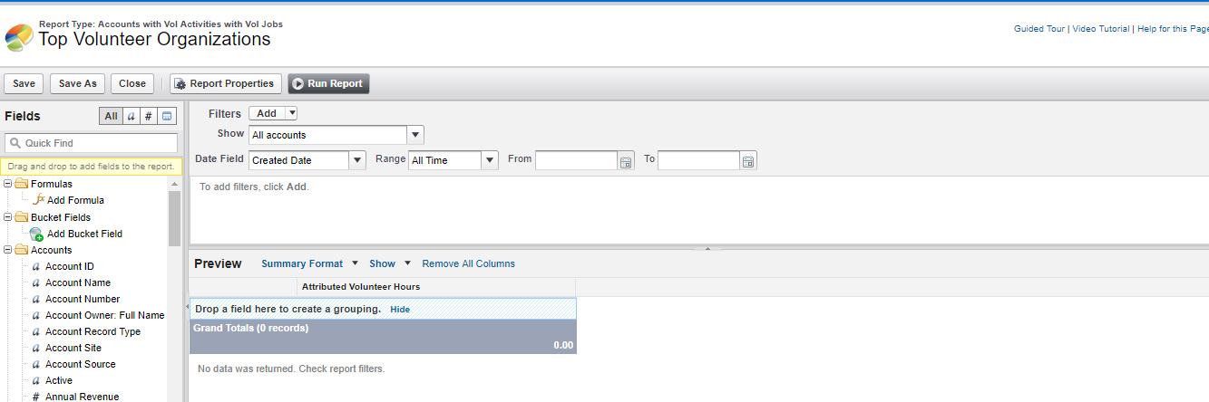Show all field types with All filter
The height and width of the screenshot is (402, 1209).
(111, 116)
